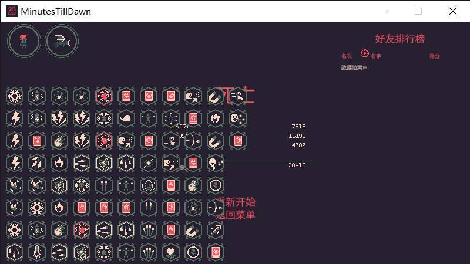Viewport: 470px width, 264px height.
Task: Select the slashed eye upgrade icon
Action: click(x=149, y=163)
